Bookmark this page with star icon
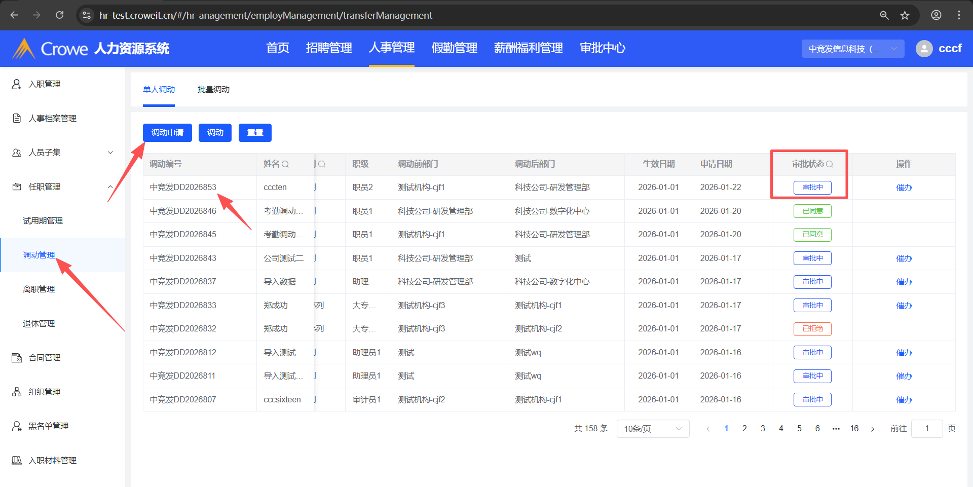The width and height of the screenshot is (973, 487). [905, 15]
